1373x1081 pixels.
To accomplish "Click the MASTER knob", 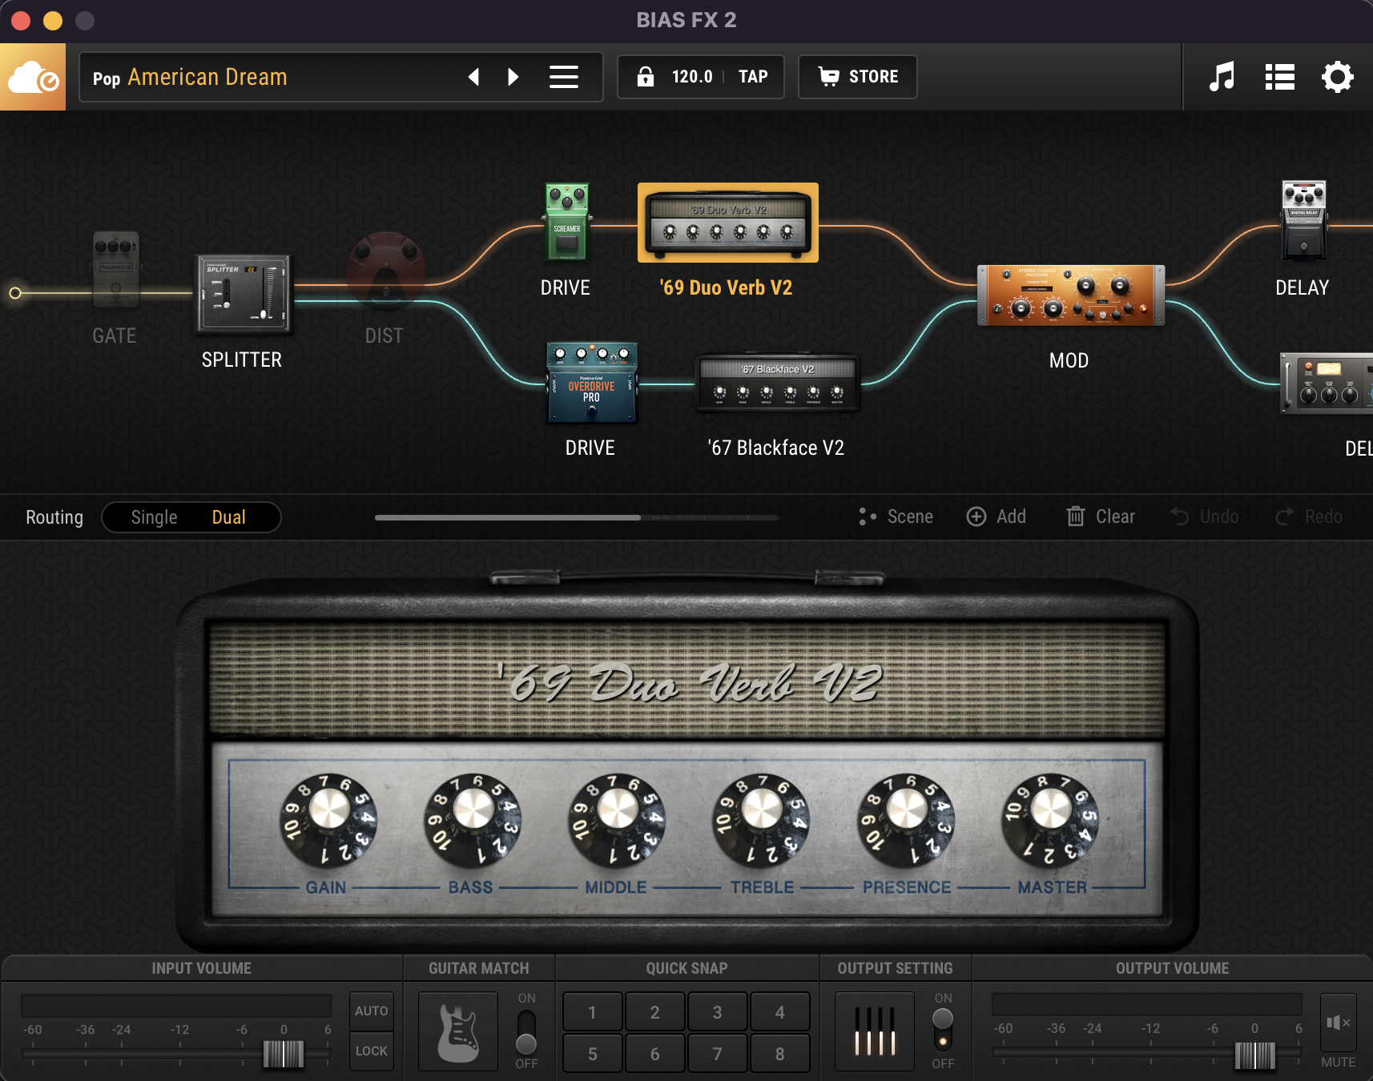I will click(1050, 820).
